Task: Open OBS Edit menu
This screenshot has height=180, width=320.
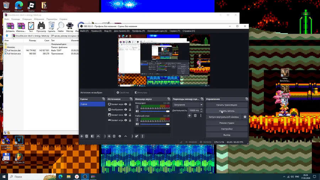Action: coord(96,31)
